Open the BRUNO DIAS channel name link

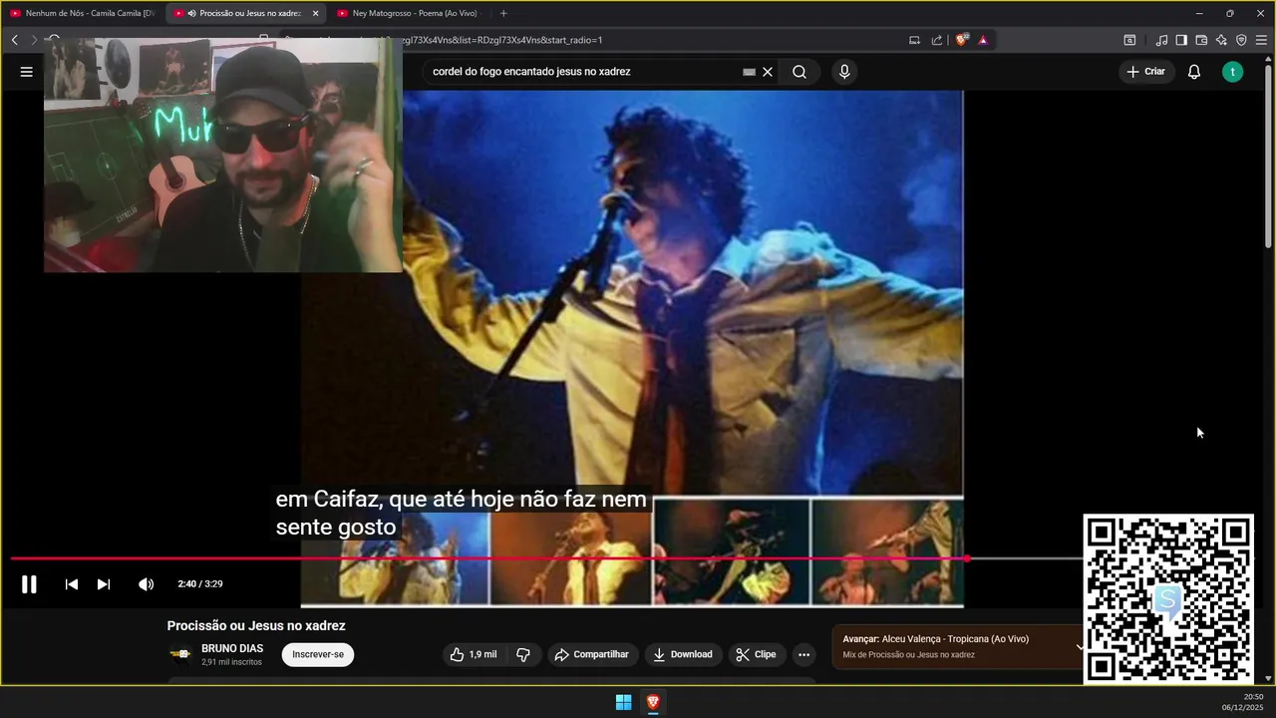tap(232, 648)
